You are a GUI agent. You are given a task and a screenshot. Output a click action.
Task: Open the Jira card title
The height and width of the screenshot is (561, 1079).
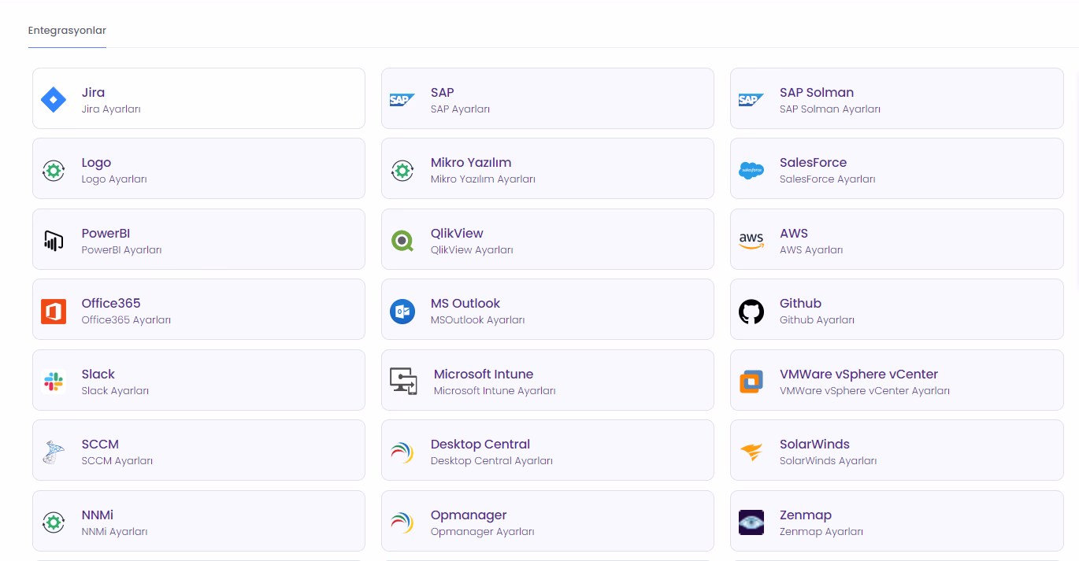(x=93, y=92)
